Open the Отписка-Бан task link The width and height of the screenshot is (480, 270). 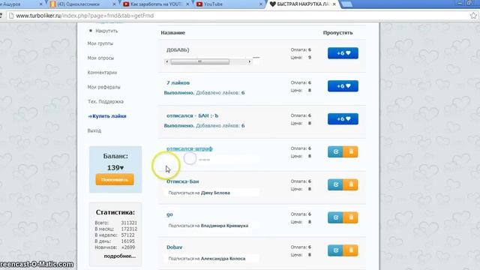(x=183, y=181)
